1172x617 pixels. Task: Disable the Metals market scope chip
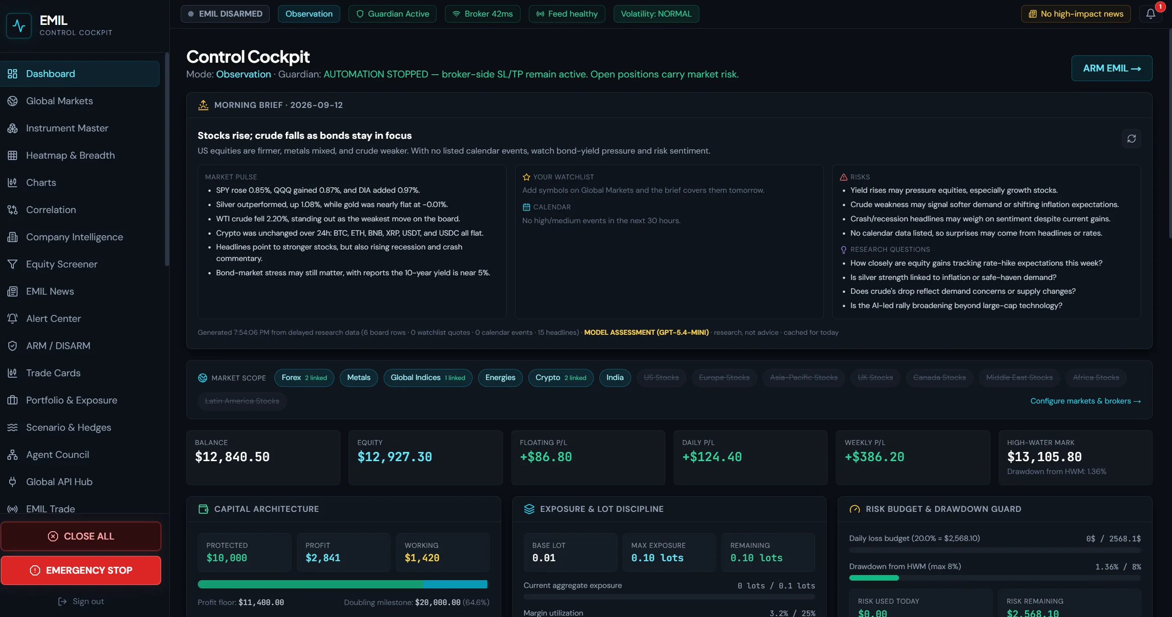359,378
